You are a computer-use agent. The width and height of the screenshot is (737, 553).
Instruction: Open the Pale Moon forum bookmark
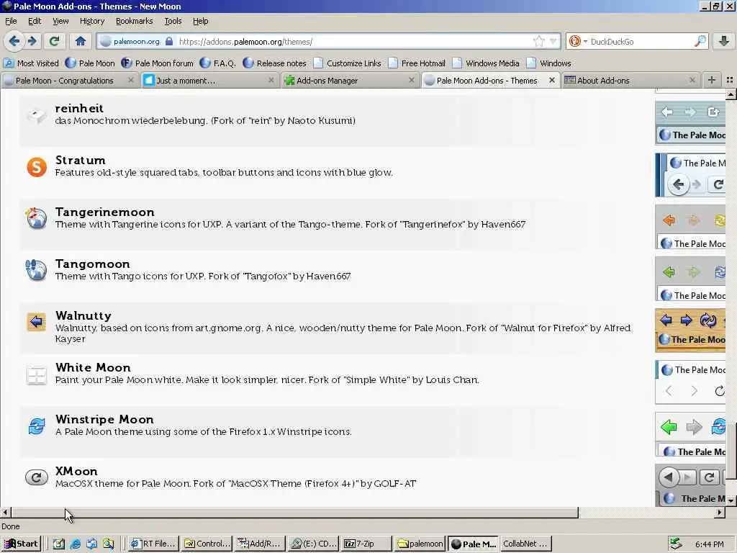pyautogui.click(x=157, y=63)
